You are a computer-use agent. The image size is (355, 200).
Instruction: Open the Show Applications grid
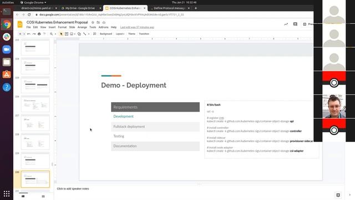[x=7, y=194]
